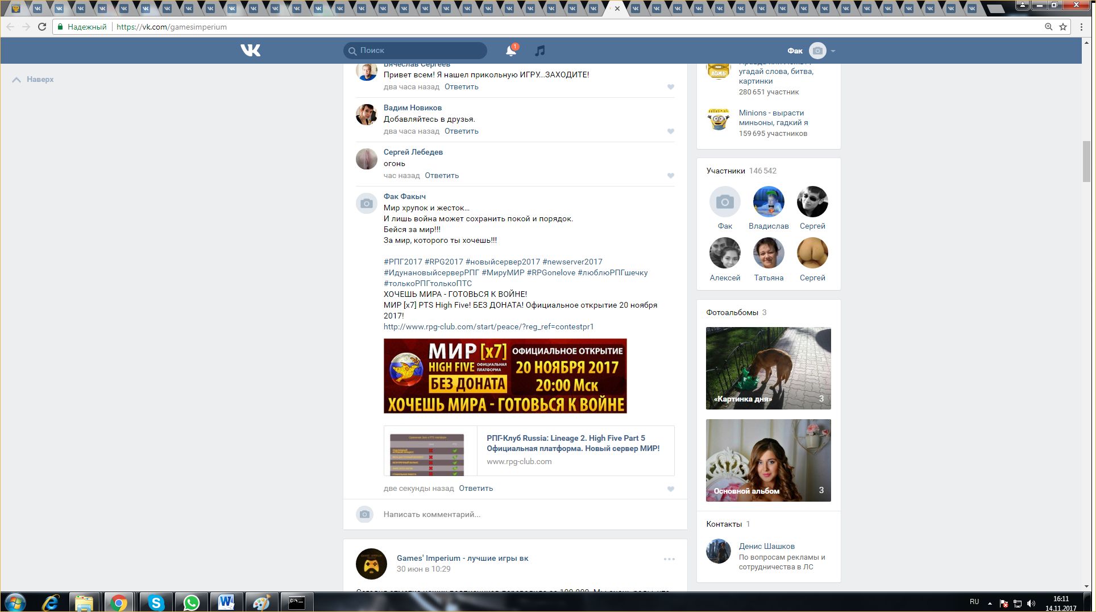This screenshot has width=1096, height=612.
Task: Open WhatsApp from the taskbar
Action: [x=192, y=602]
